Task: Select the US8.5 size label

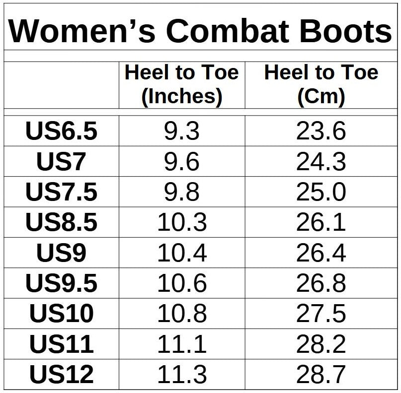Action: [x=61, y=223]
